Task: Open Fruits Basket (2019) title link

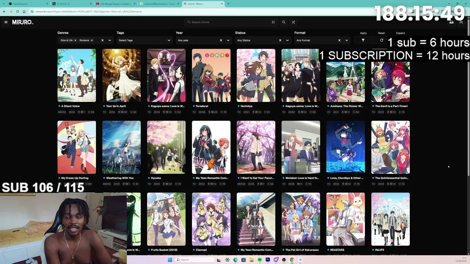Action: pos(164,250)
